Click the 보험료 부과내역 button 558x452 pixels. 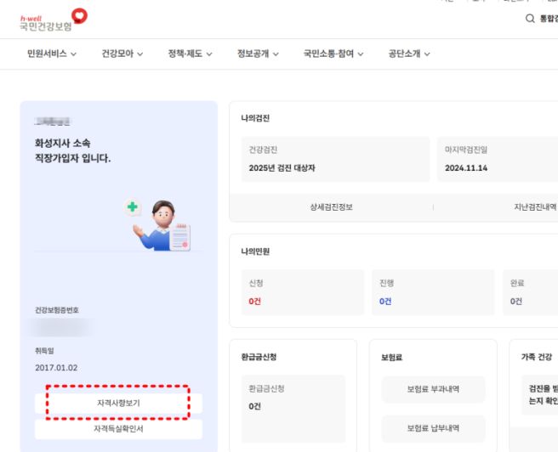pyautogui.click(x=433, y=389)
